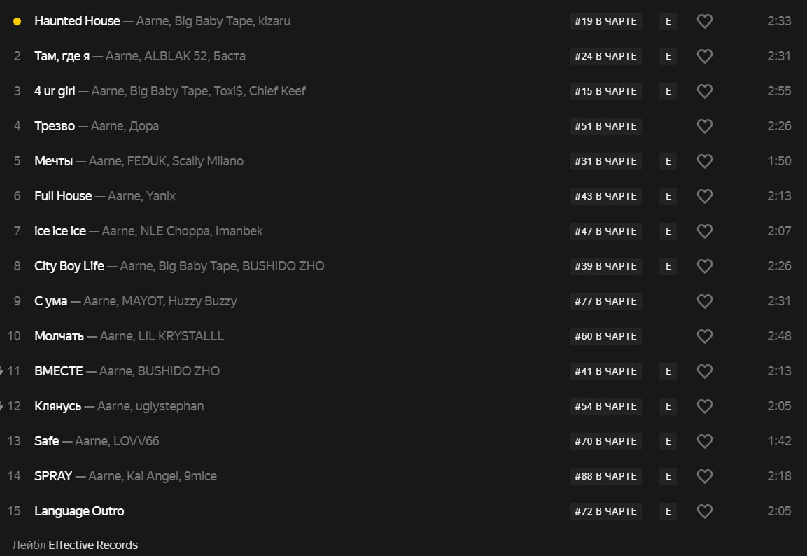Open the #19 В ЧАРТЕ badge

coord(605,21)
